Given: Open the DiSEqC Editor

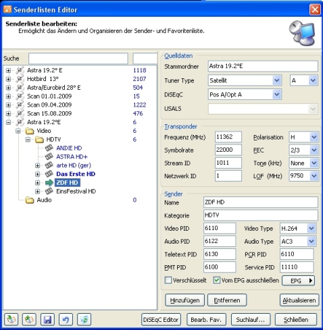Looking at the screenshot, I should 161,320.
